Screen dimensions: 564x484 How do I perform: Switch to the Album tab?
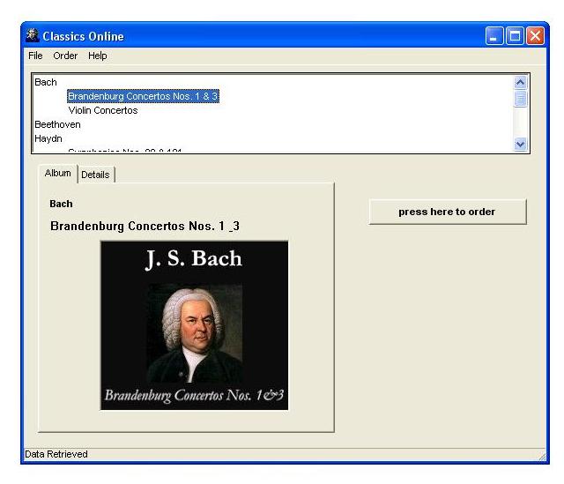57,173
